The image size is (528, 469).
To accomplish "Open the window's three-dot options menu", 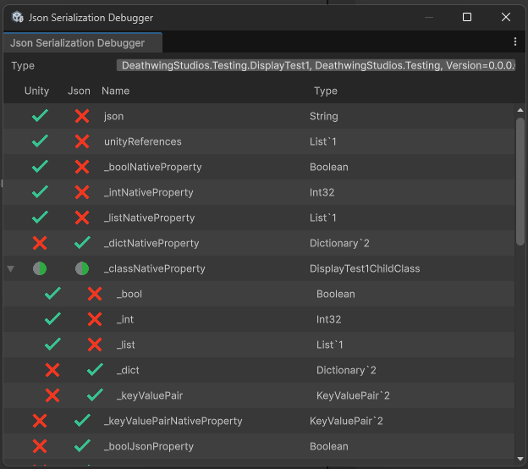I will pos(515,41).
